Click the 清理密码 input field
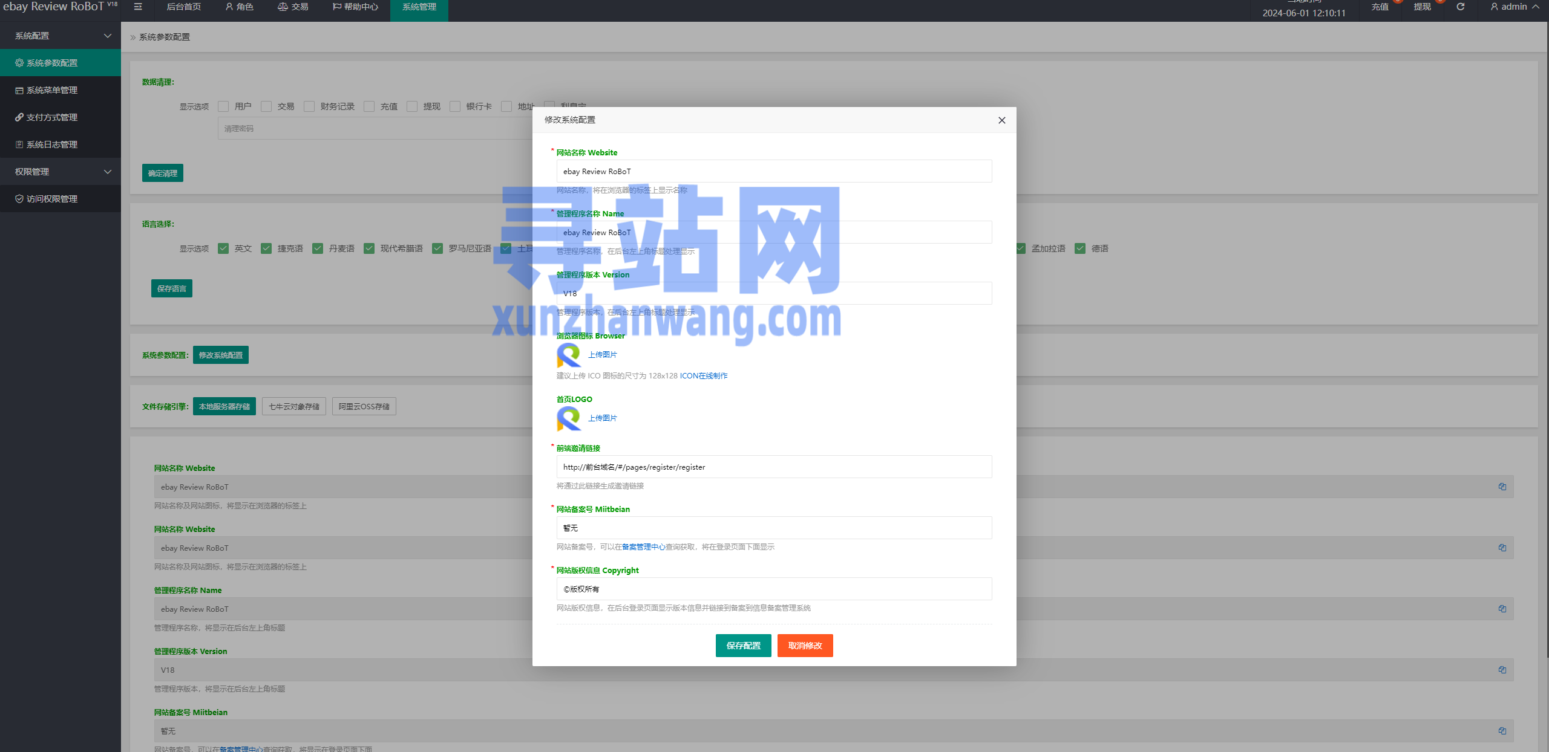This screenshot has width=1549, height=752. [x=375, y=129]
